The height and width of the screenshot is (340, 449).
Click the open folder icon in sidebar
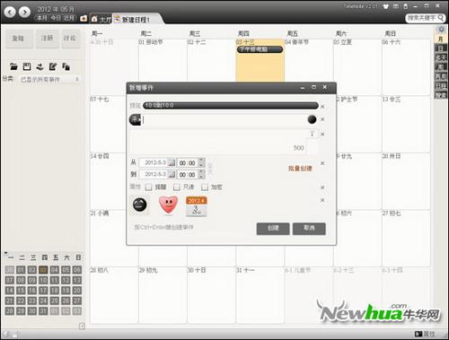(13, 66)
